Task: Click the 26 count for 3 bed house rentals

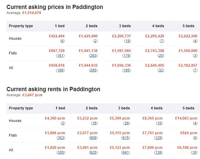Action: tap(127, 123)
